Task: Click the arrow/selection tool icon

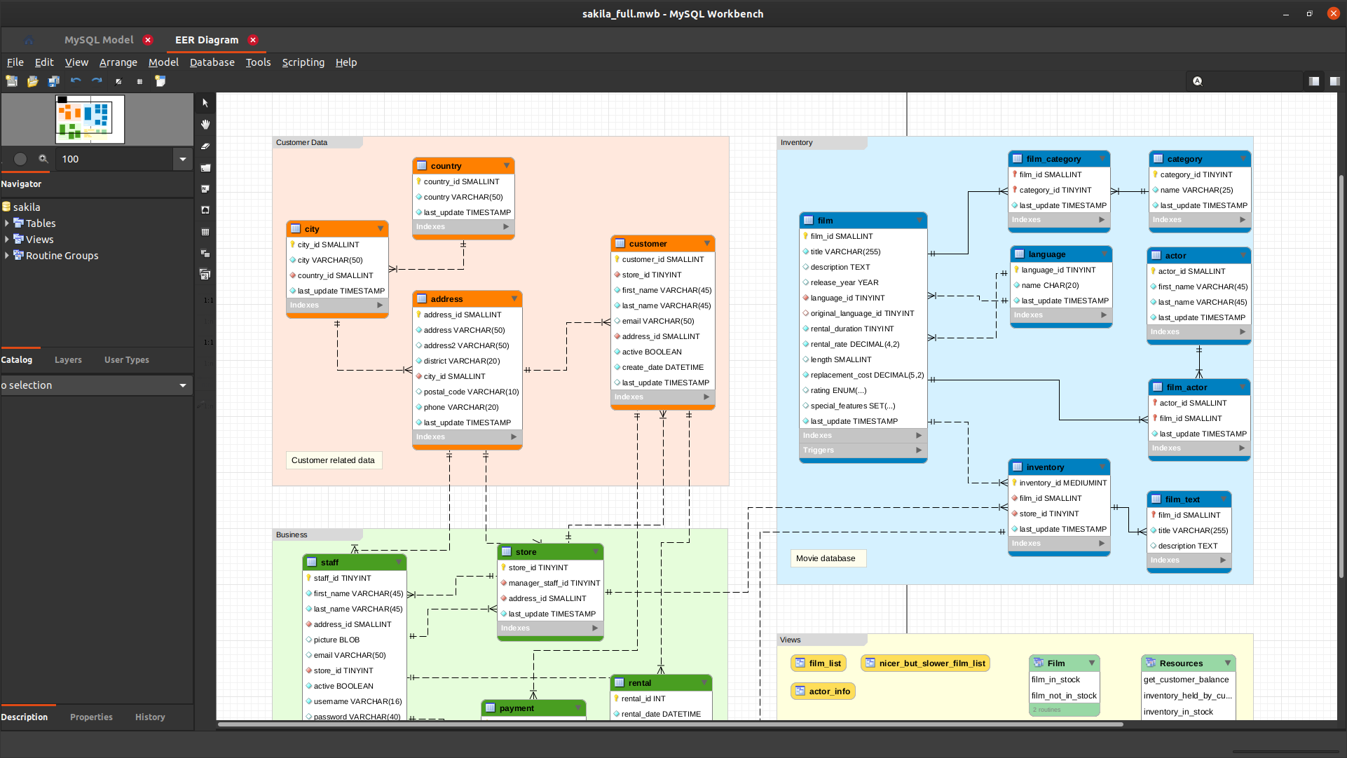Action: click(x=205, y=102)
